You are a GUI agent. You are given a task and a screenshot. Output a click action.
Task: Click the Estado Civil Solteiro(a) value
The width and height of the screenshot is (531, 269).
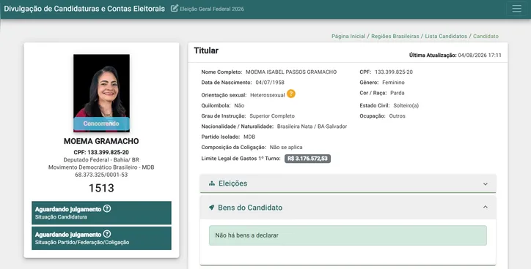click(x=406, y=106)
